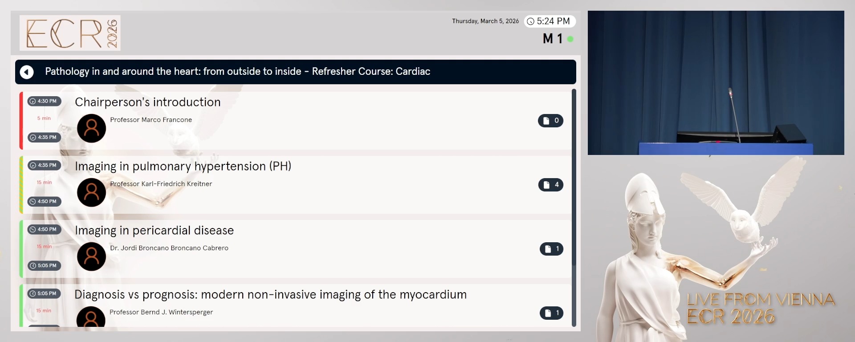This screenshot has width=855, height=342.
Task: Open the Chairperson's introduction title
Action: pyautogui.click(x=148, y=102)
